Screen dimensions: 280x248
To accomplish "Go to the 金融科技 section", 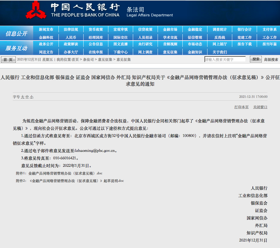I will (46, 37).
